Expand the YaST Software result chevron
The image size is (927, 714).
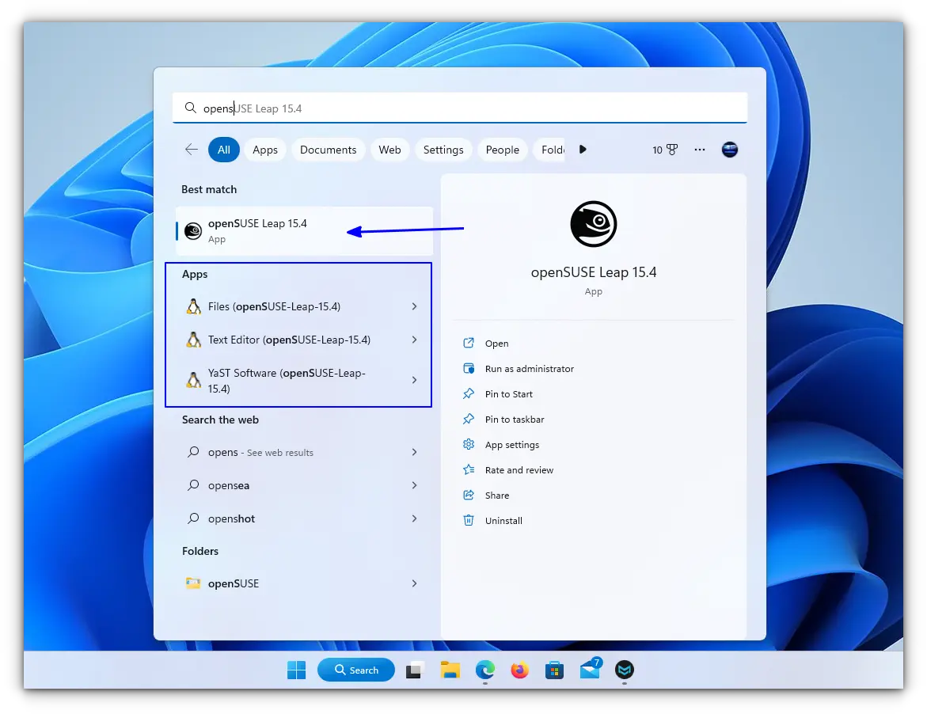[x=415, y=380]
